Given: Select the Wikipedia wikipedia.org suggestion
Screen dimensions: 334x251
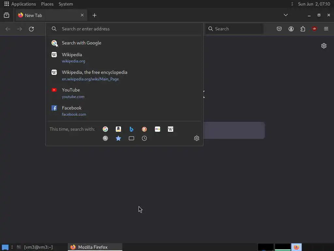Looking at the screenshot, I should click(124, 58).
